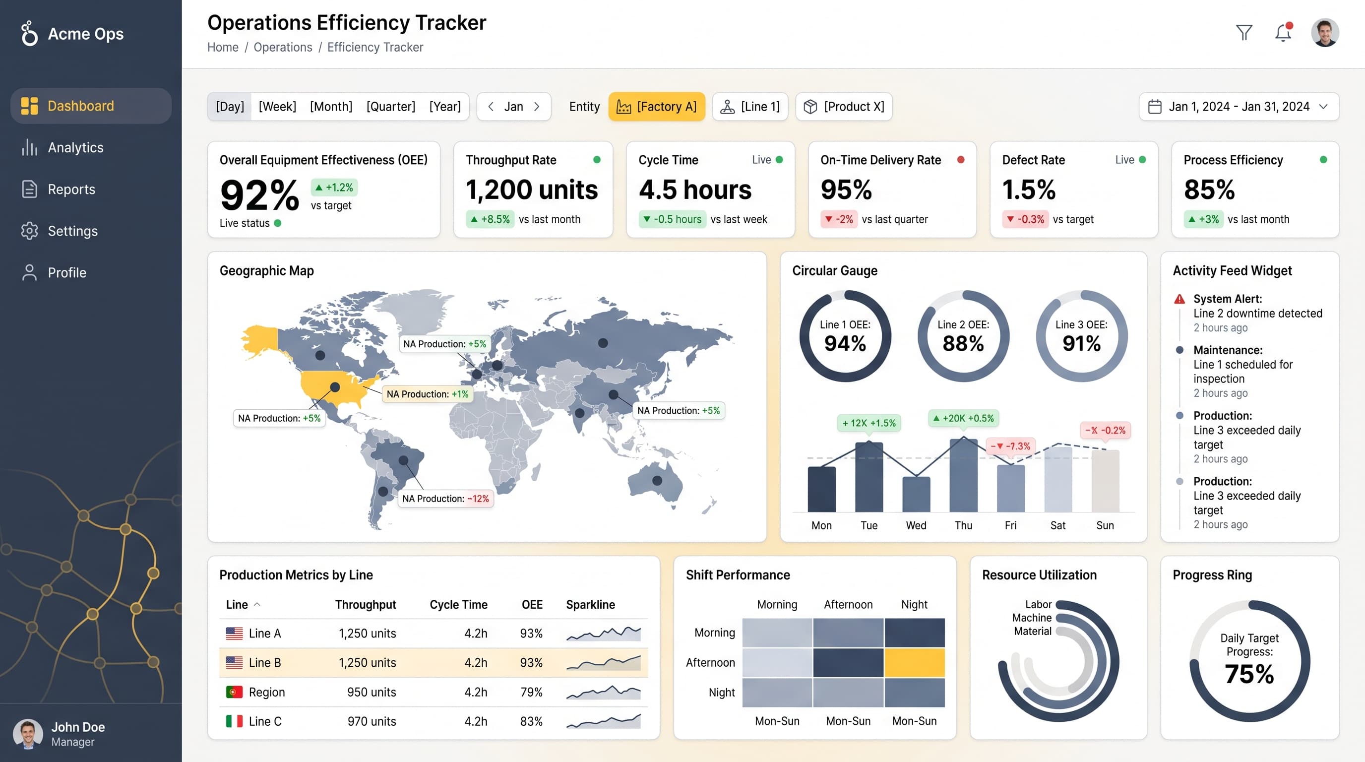Screen dimensions: 1365x762
Task: Click the line icon in Line 1 chip
Action: pos(728,107)
